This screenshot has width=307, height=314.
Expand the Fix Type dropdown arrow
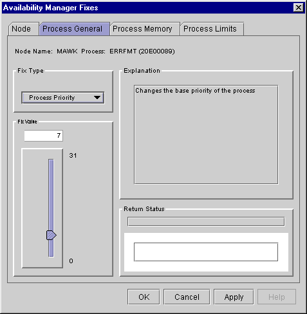tap(97, 98)
